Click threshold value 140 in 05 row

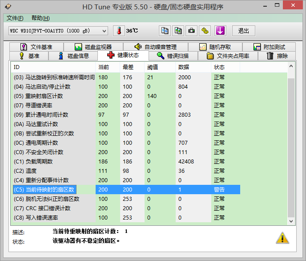point(152,96)
